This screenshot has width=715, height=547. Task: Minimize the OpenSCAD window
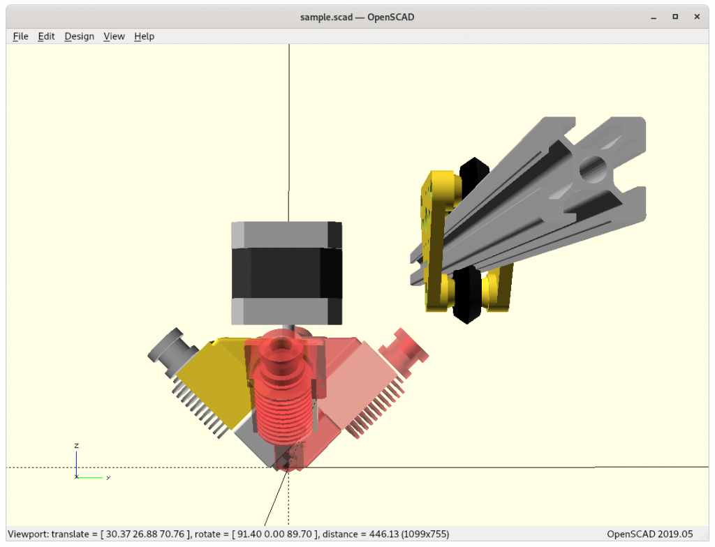point(654,17)
